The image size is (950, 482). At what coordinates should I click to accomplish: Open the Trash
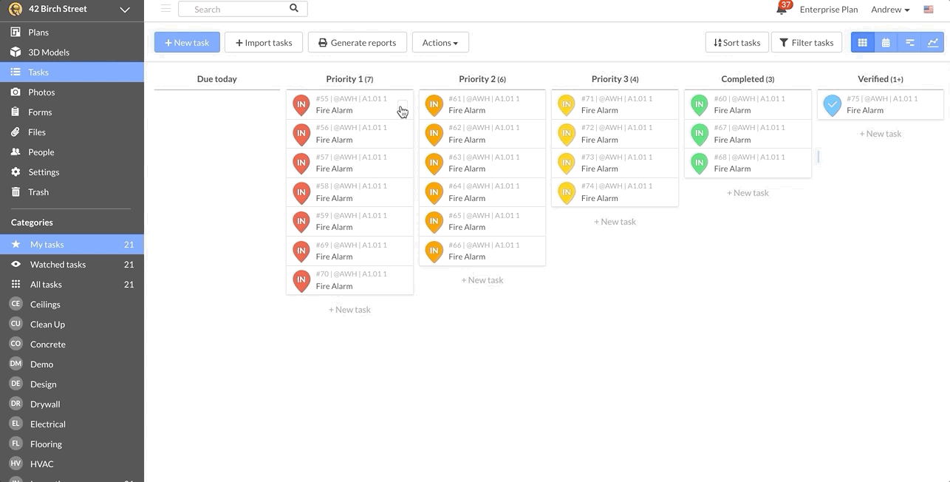coord(39,191)
